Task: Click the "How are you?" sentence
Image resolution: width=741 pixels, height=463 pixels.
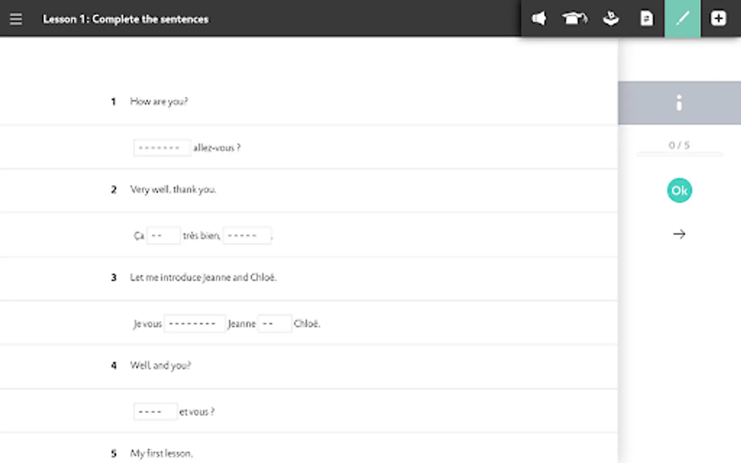Action: (x=159, y=102)
